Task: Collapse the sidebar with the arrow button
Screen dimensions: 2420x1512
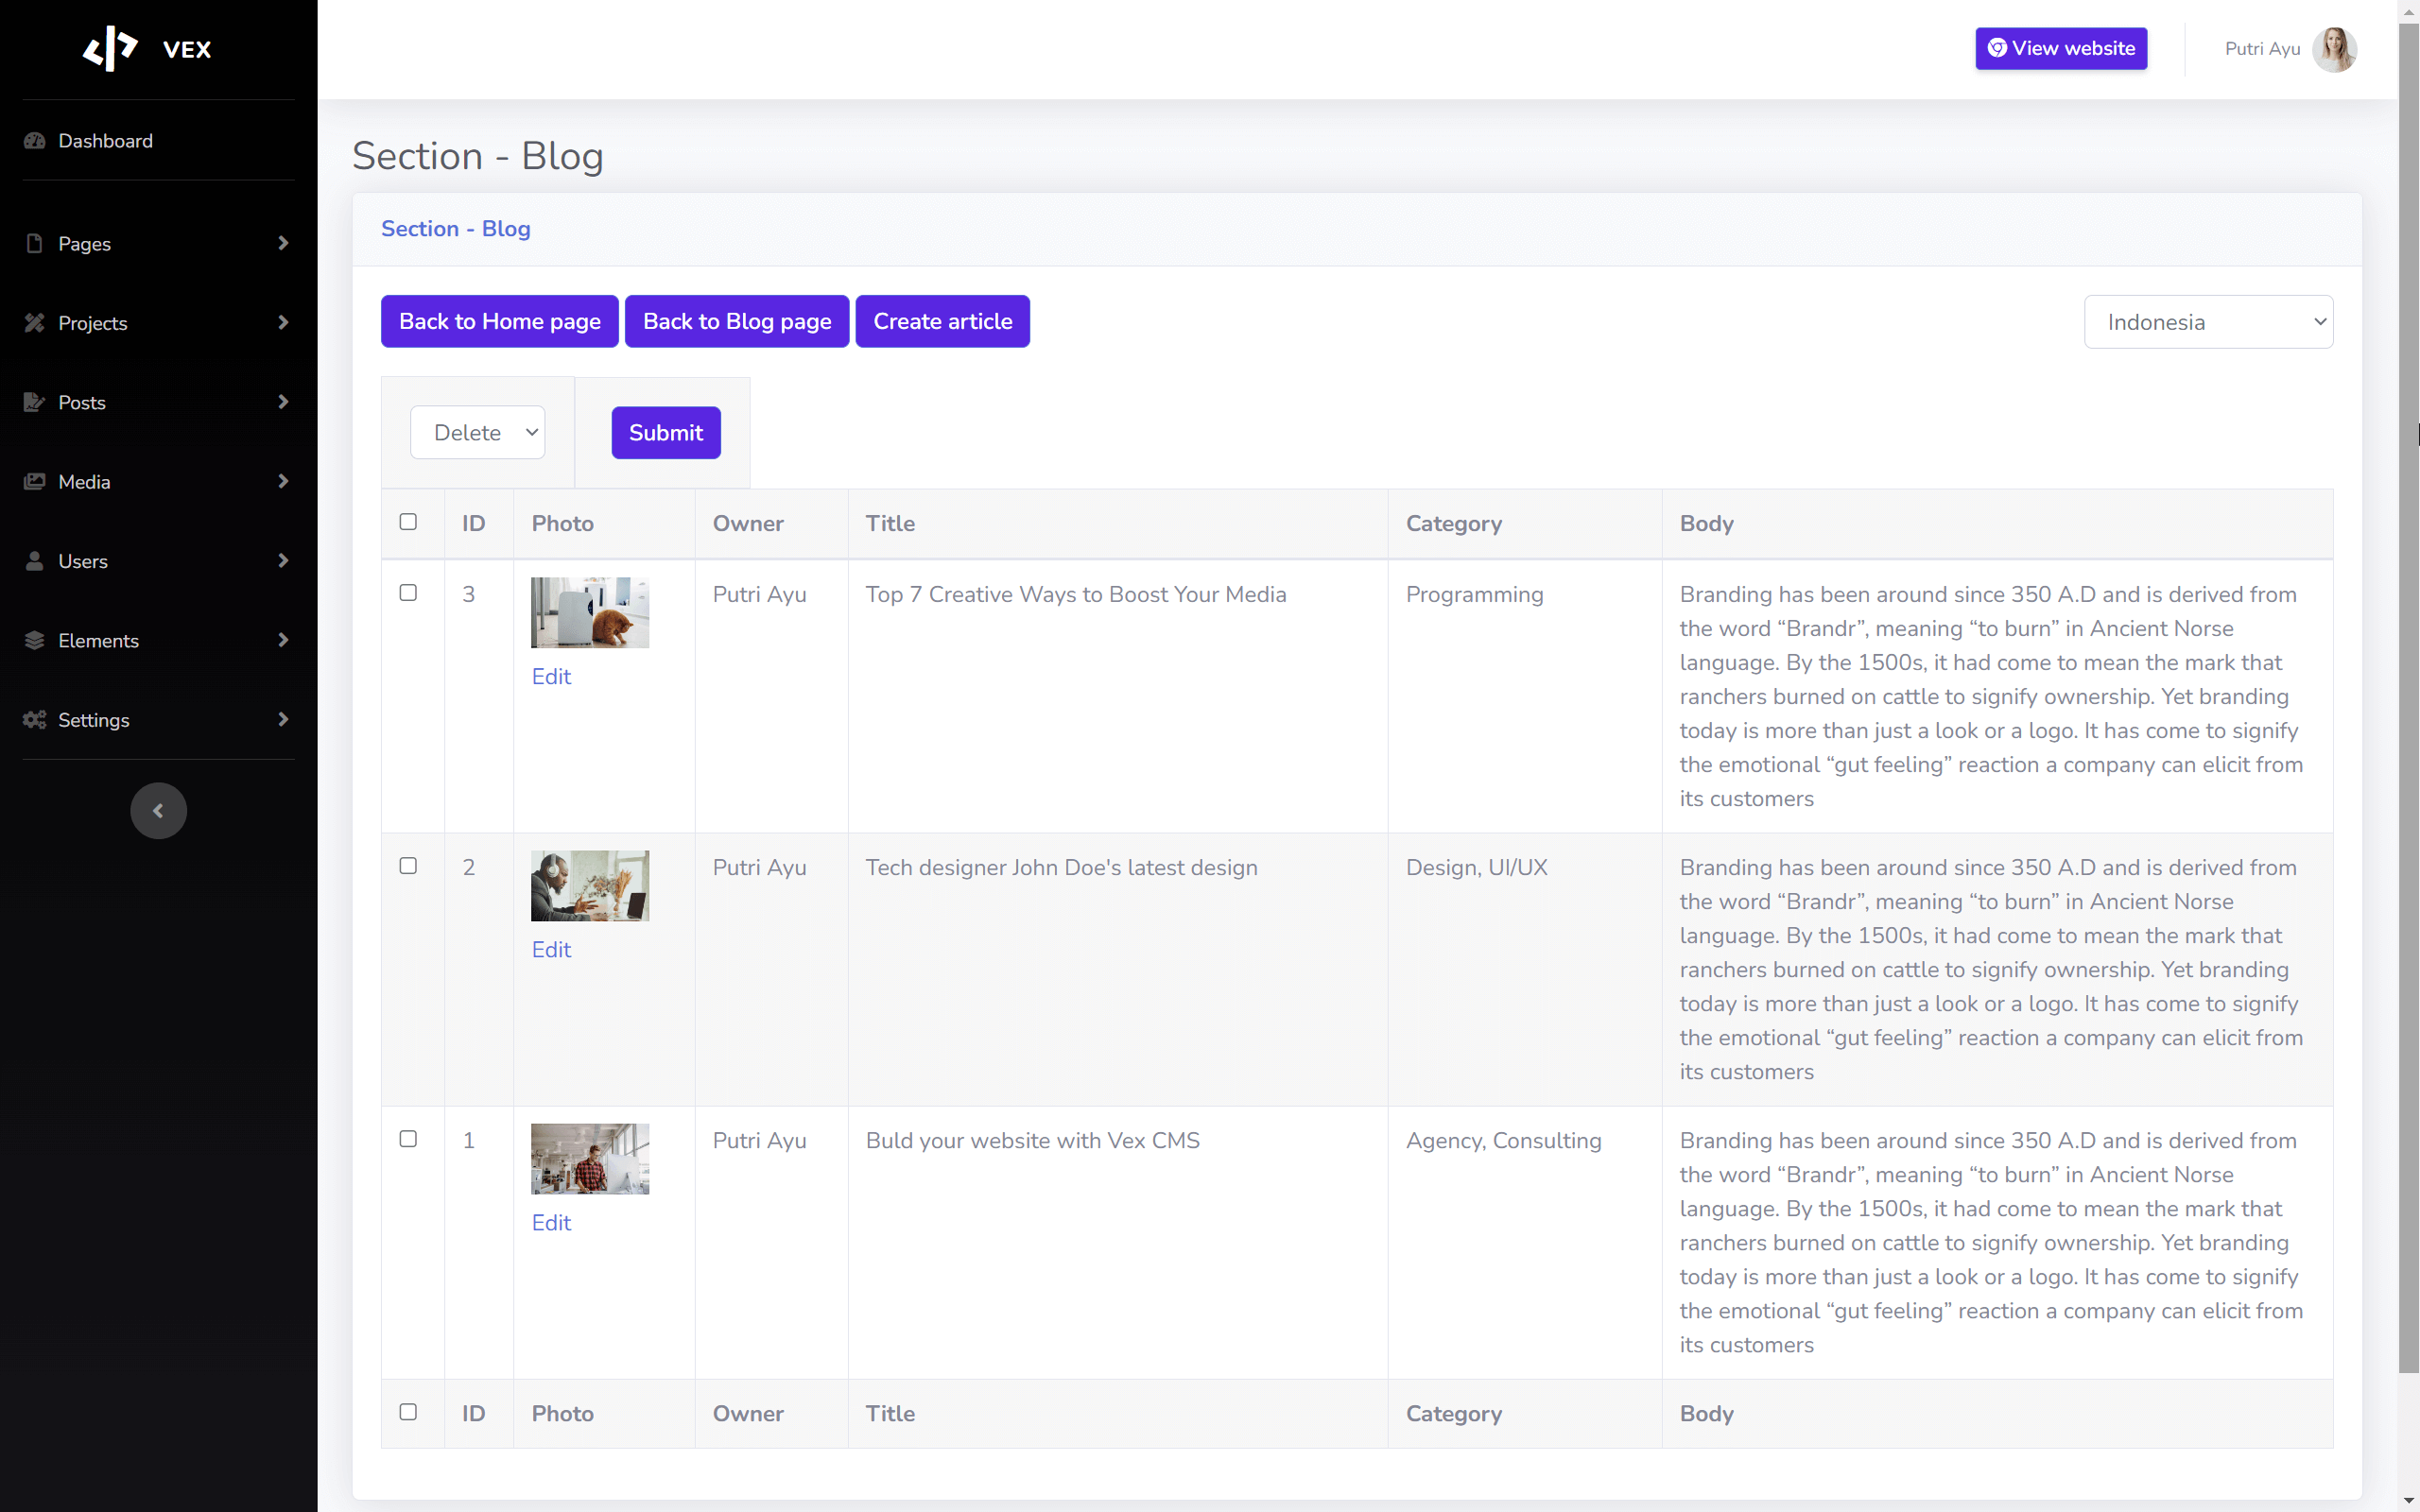Action: coord(158,810)
